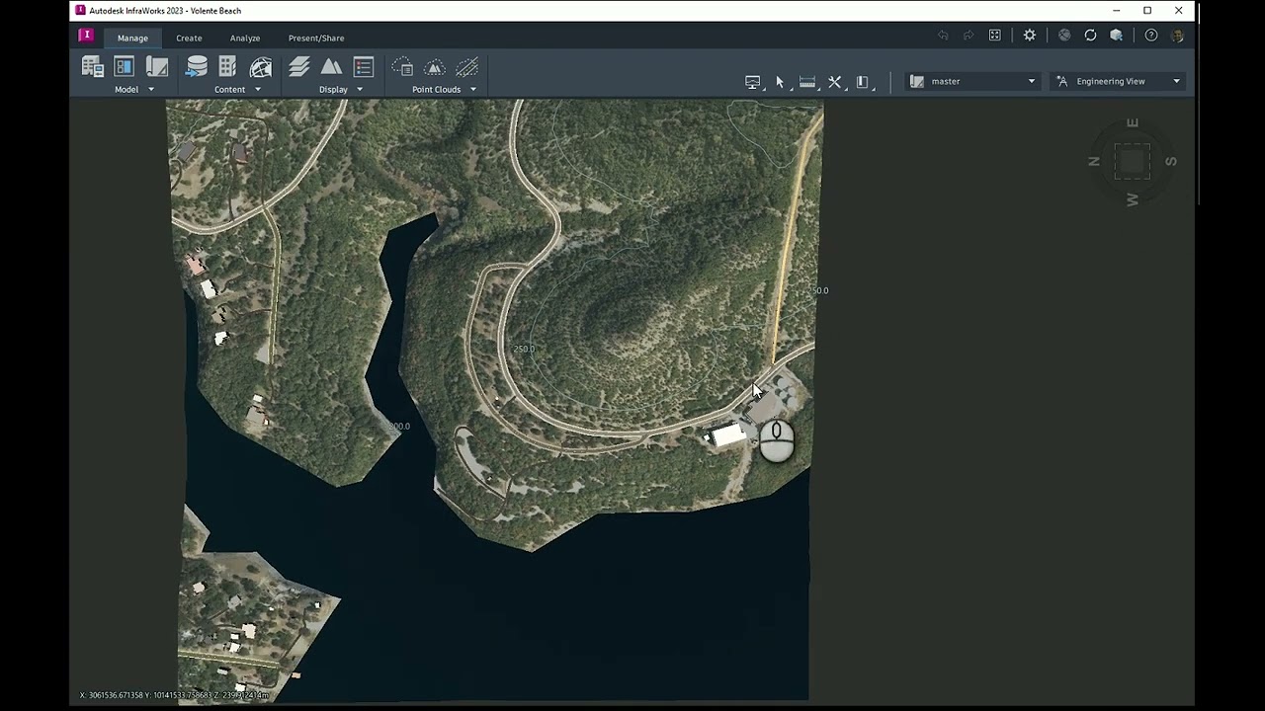The height and width of the screenshot is (711, 1265).
Task: Click the grey globe icon in the top bar
Action: tap(1064, 36)
